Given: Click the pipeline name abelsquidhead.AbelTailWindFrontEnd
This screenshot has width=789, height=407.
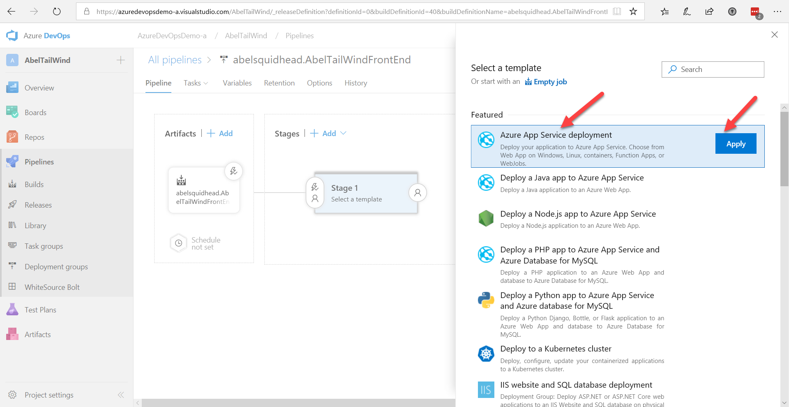Looking at the screenshot, I should click(322, 60).
